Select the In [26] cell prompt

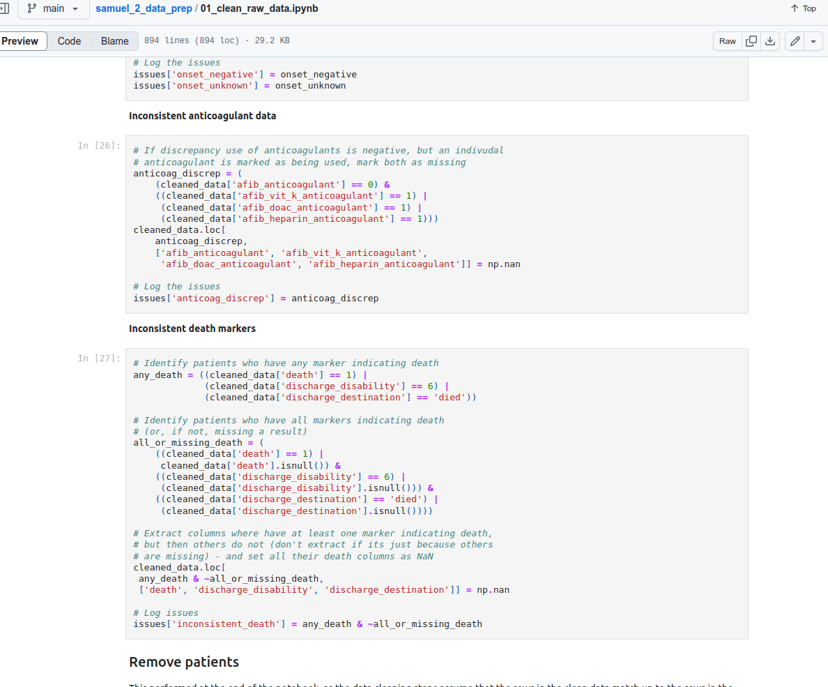click(x=99, y=145)
